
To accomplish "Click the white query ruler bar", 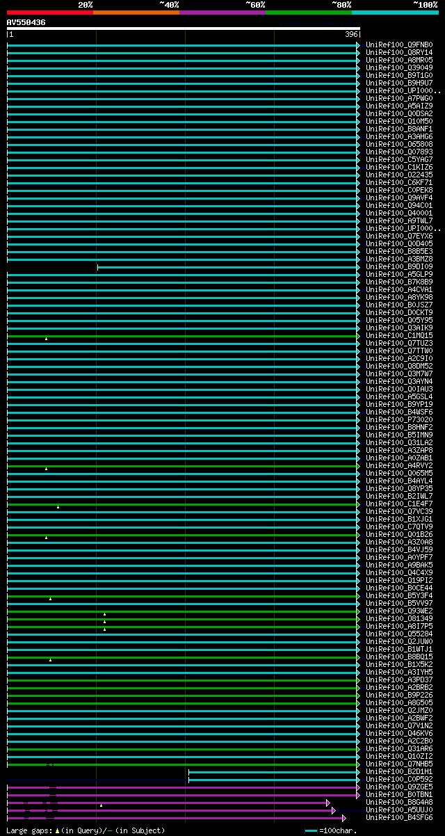I will 184,29.
